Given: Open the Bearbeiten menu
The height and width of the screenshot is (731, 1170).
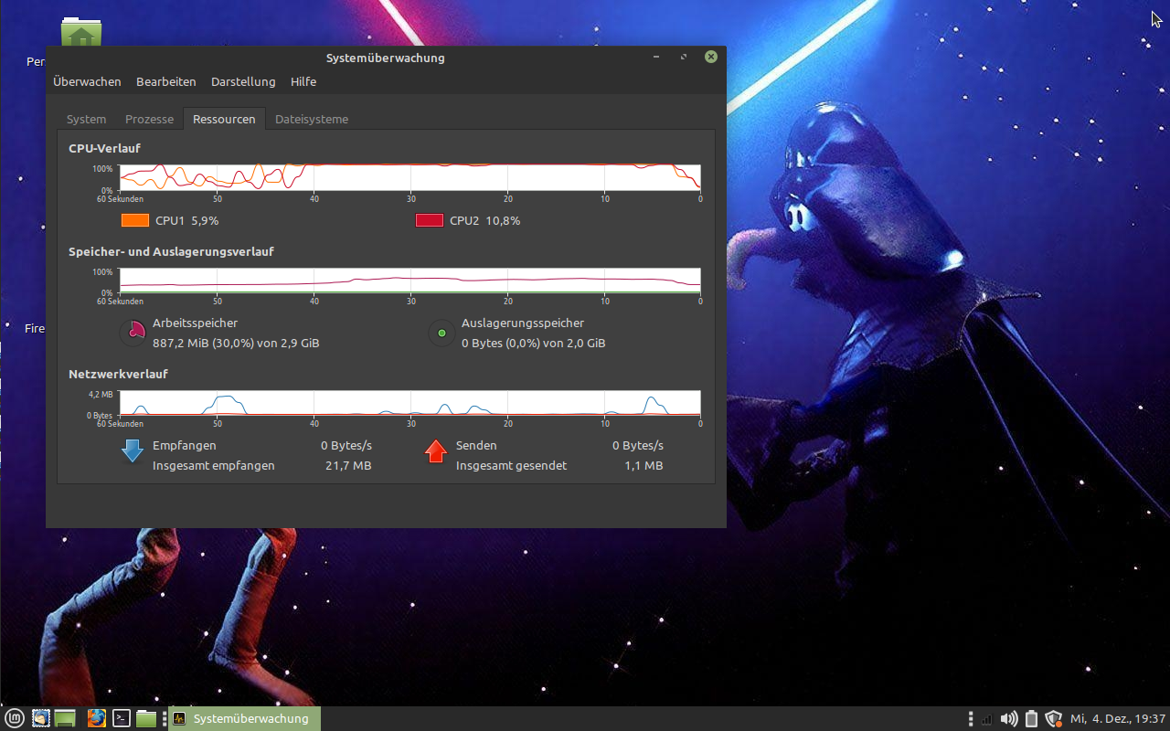Looking at the screenshot, I should 166,81.
